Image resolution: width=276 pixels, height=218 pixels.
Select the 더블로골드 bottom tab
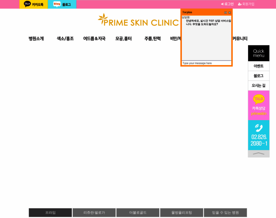pos(138,213)
